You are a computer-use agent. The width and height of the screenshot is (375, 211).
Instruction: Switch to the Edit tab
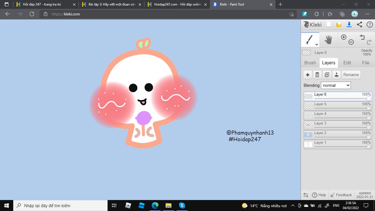click(347, 63)
